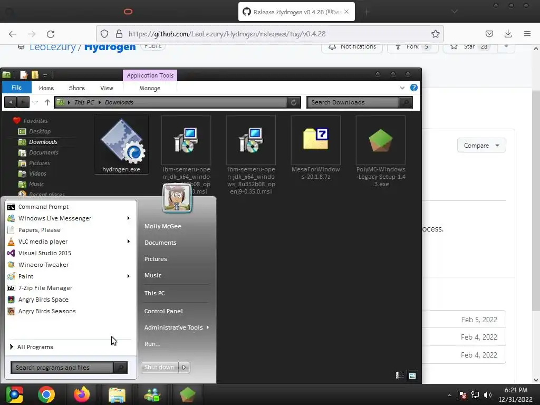540x405 pixels.
Task: Click the volume speaker icon in tray
Action: point(487,395)
